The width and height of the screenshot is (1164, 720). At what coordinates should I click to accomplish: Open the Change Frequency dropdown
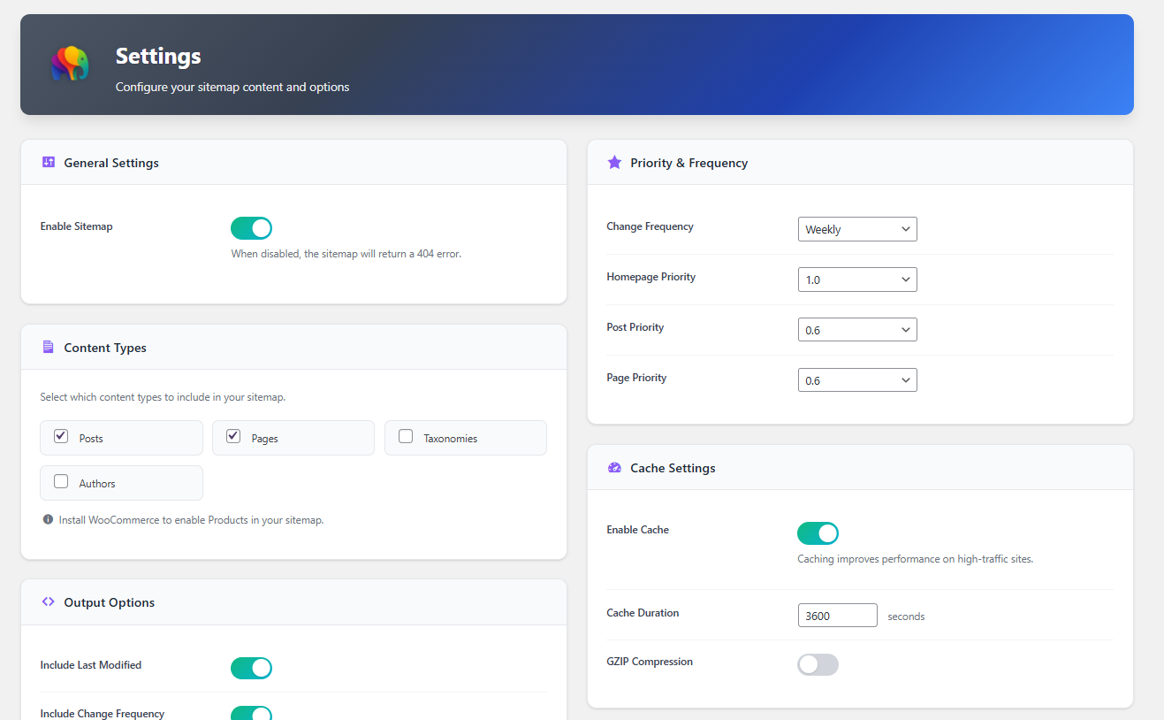[856, 228]
